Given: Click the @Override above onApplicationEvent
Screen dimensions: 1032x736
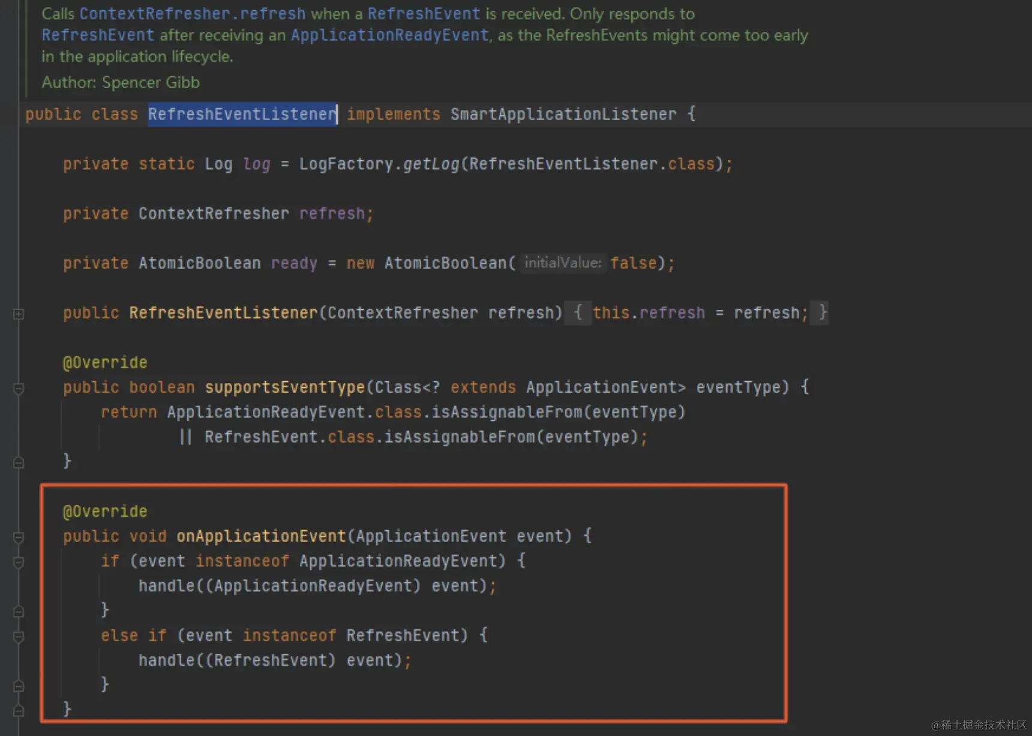Looking at the screenshot, I should [x=105, y=511].
